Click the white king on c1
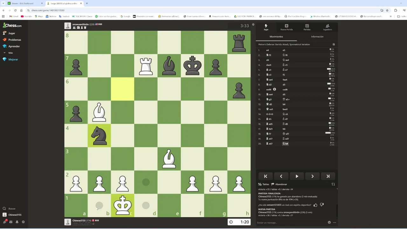Image resolution: width=407 pixels, height=229 pixels. (x=122, y=205)
